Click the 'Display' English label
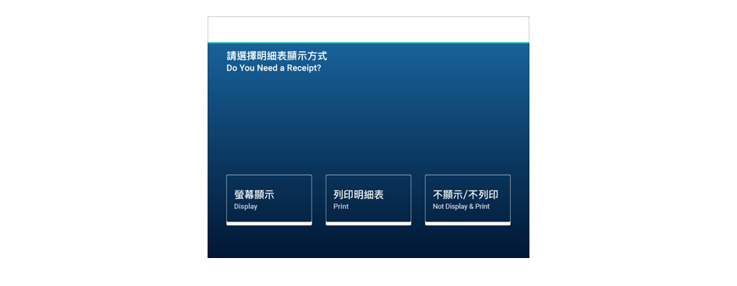Screen dimensions: 737x286 tap(246, 207)
